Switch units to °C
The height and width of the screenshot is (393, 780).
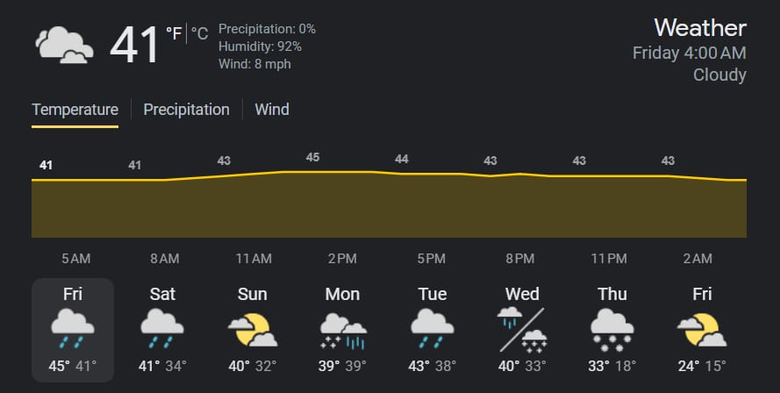[199, 34]
